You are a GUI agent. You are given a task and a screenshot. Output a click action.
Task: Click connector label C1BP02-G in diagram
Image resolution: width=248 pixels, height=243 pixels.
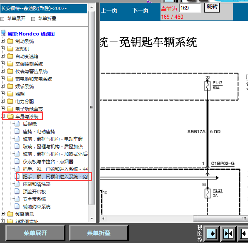click(x=223, y=163)
